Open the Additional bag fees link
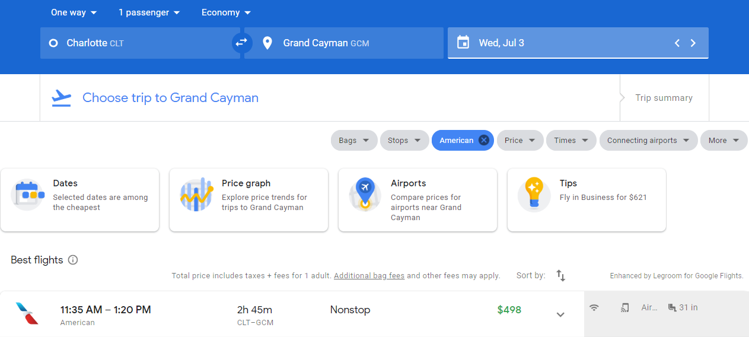This screenshot has height=337, width=749. (369, 276)
